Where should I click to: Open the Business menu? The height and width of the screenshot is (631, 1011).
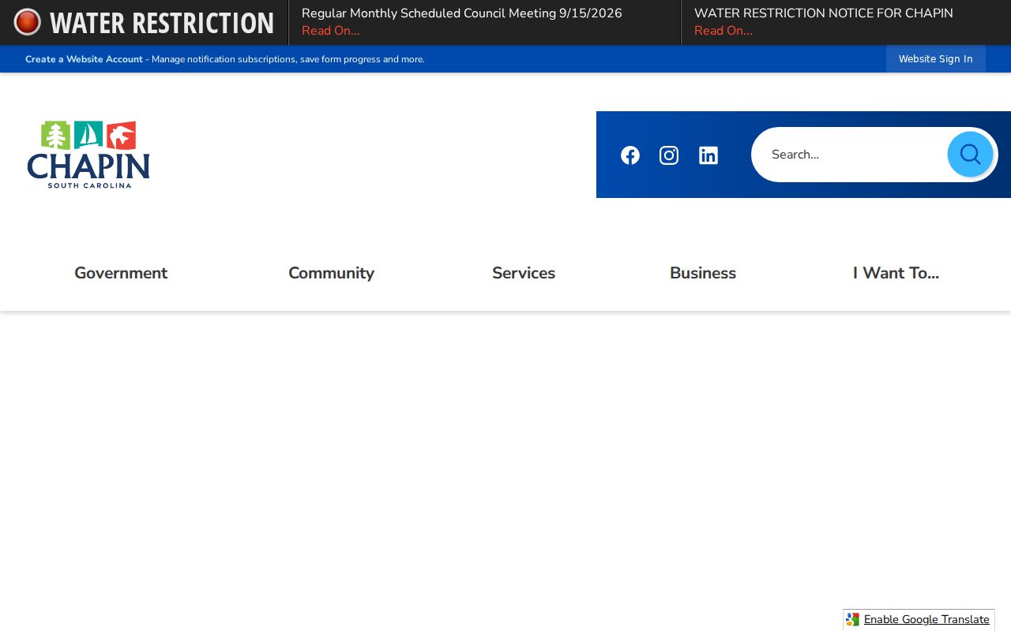coord(703,273)
